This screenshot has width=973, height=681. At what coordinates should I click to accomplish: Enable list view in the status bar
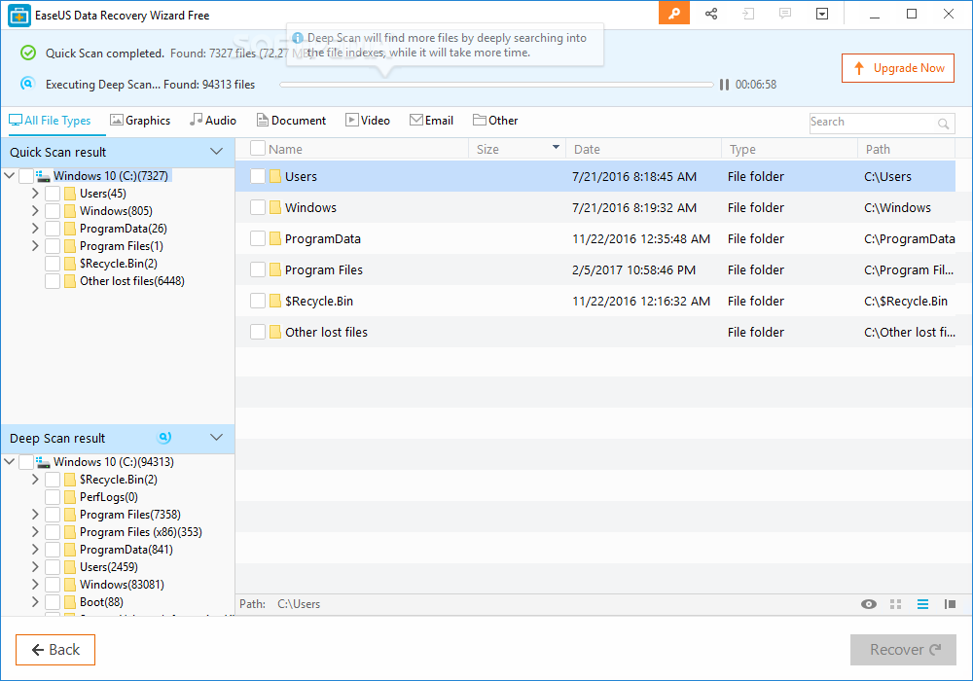[x=922, y=603]
